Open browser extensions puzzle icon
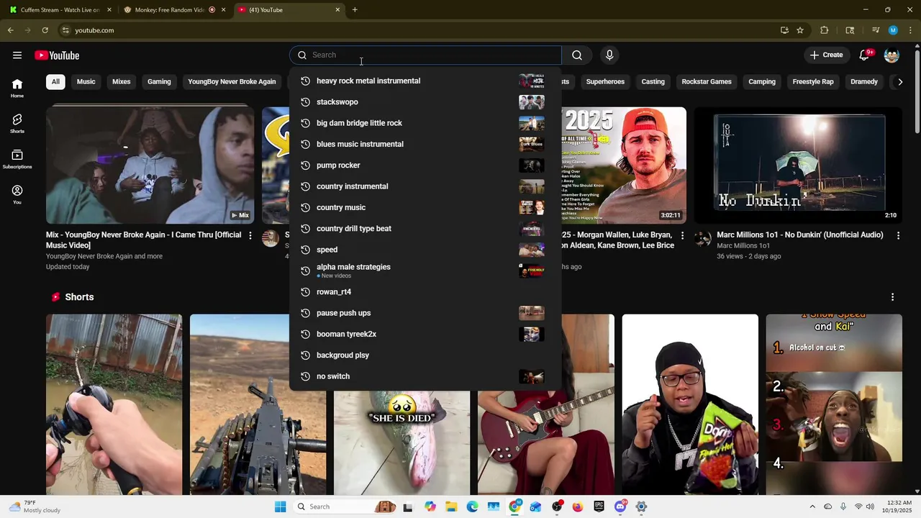Image resolution: width=921 pixels, height=518 pixels. click(825, 30)
